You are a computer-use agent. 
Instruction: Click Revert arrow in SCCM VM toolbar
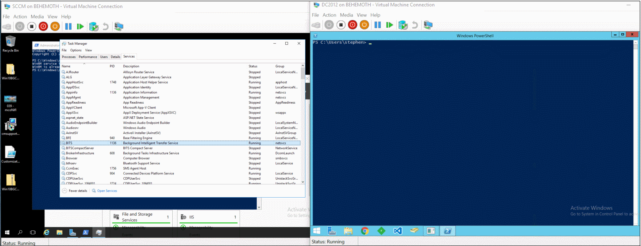[x=105, y=26]
